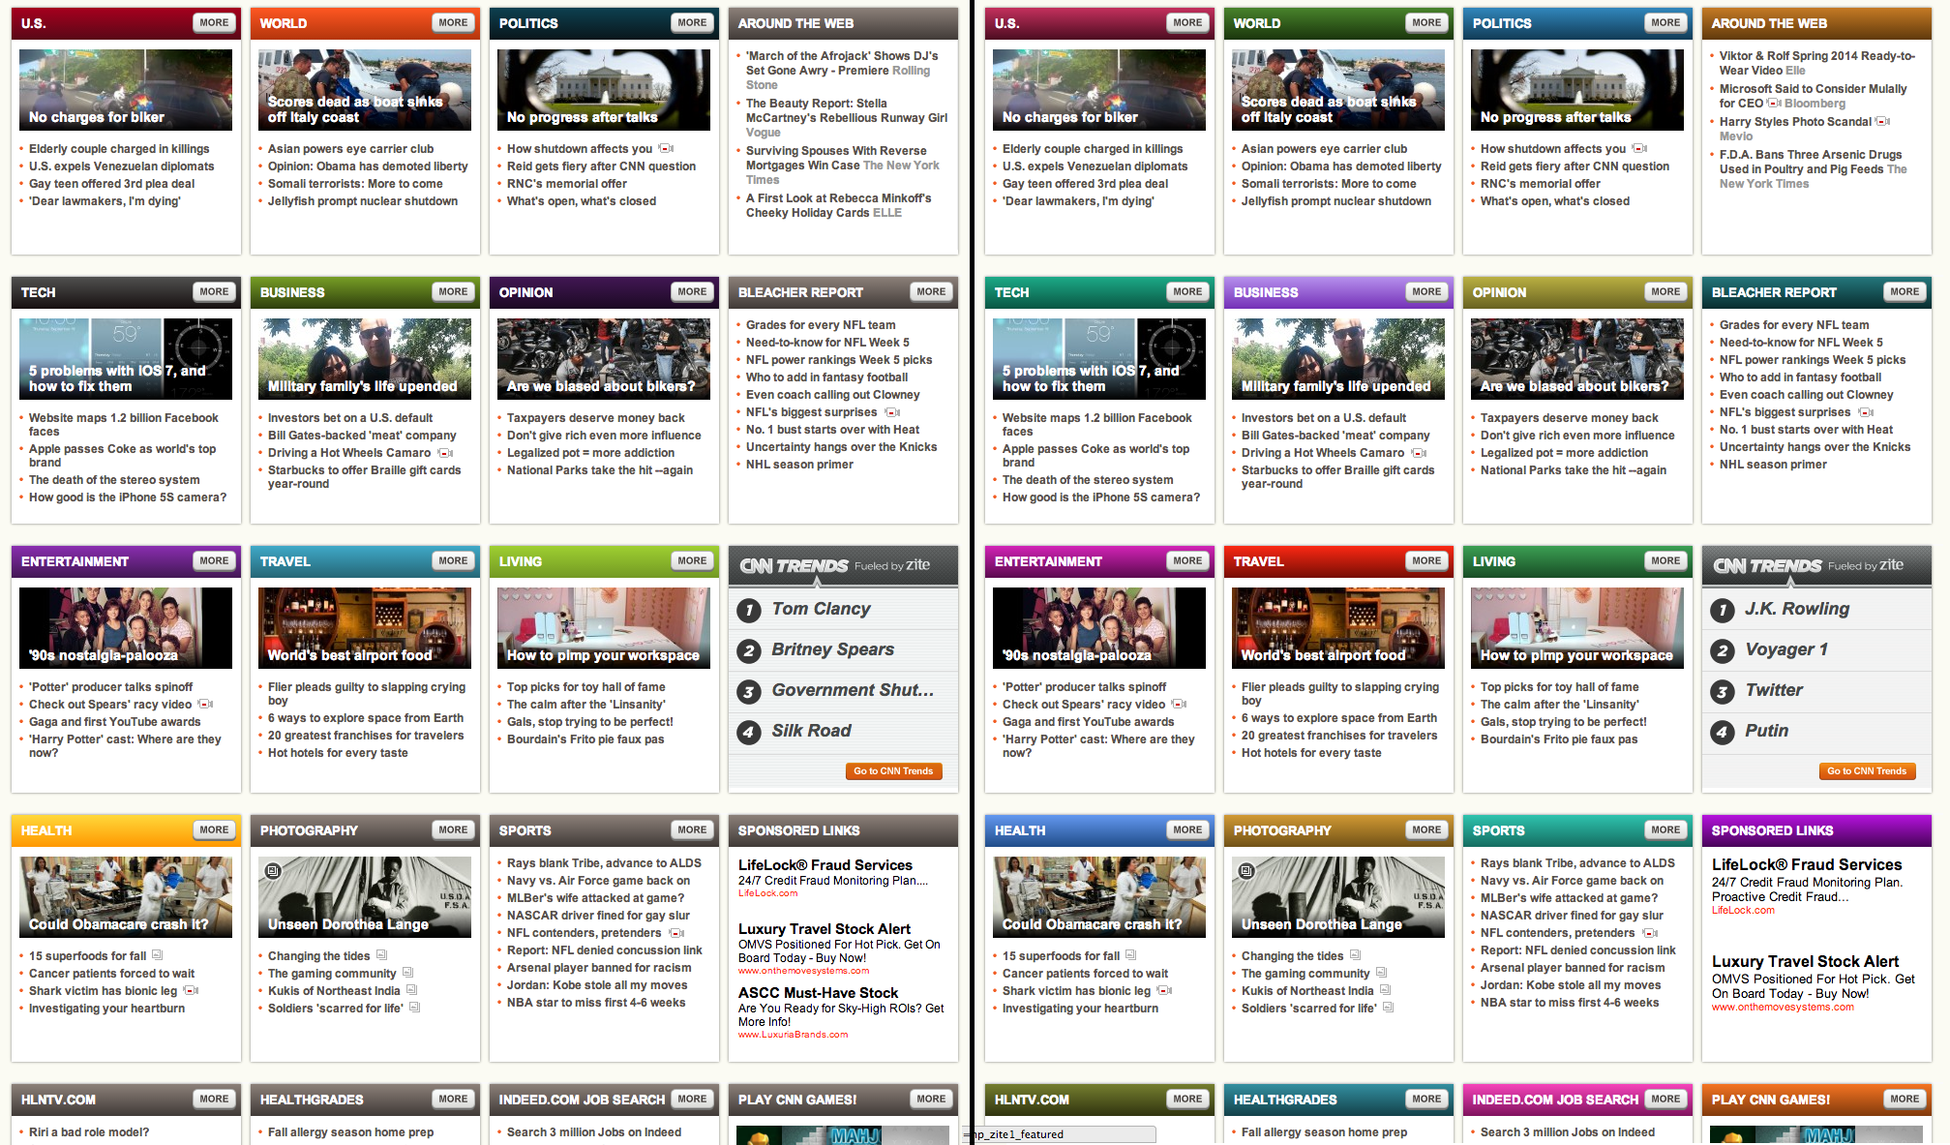Viewport: 1950px width, 1145px height.
Task: Click MORE in BLEACHER REPORT header, left page
Action: pyautogui.click(x=931, y=291)
